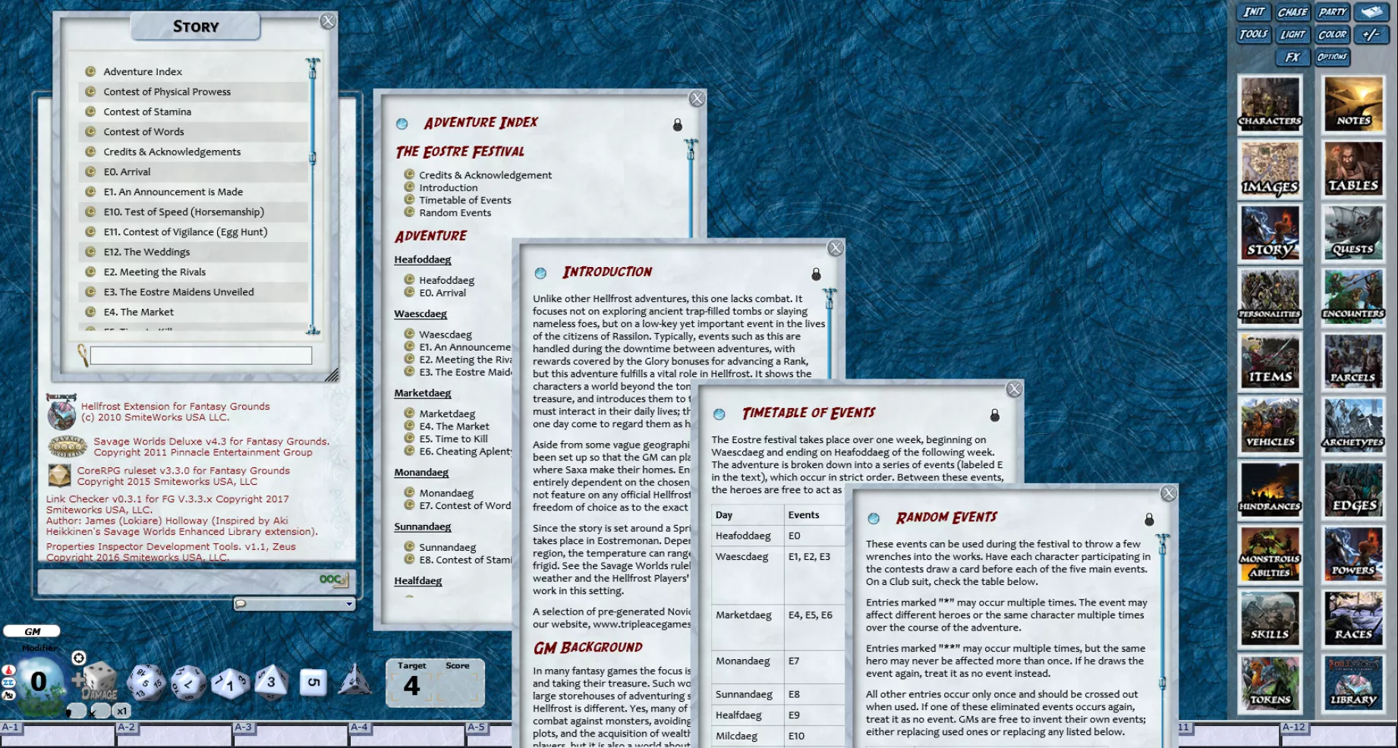Click the card deck icon in top toolbar
The image size is (1398, 748).
click(x=1371, y=12)
